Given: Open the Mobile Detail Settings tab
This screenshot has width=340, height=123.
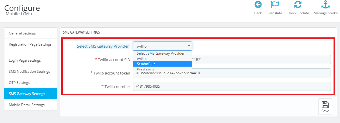Looking at the screenshot, I should click(x=31, y=105).
